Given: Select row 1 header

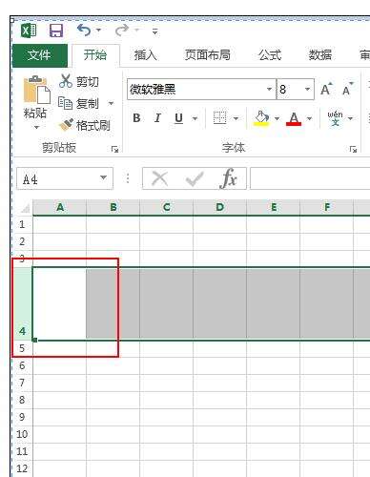Looking at the screenshot, I should click(22, 224).
